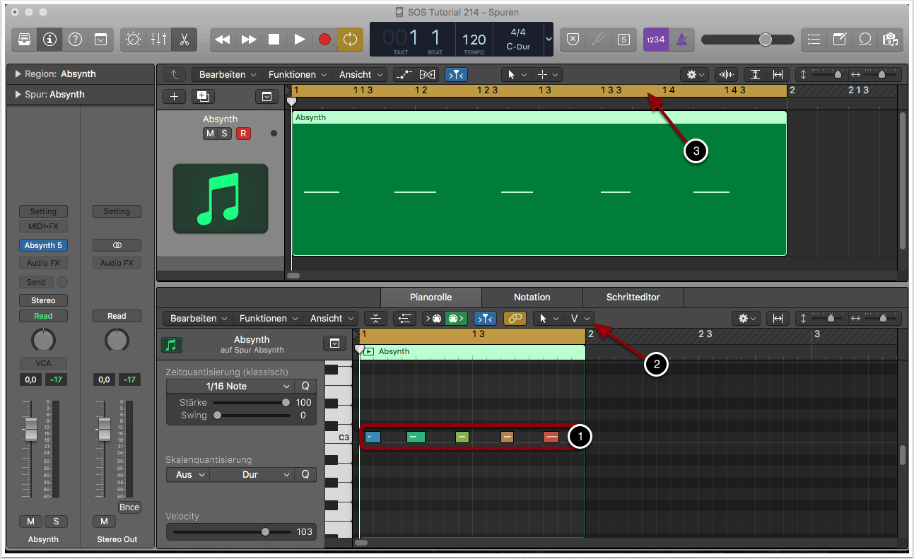Open the Funktionen menu in Piano Roll
This screenshot has width=914, height=559.
[267, 319]
